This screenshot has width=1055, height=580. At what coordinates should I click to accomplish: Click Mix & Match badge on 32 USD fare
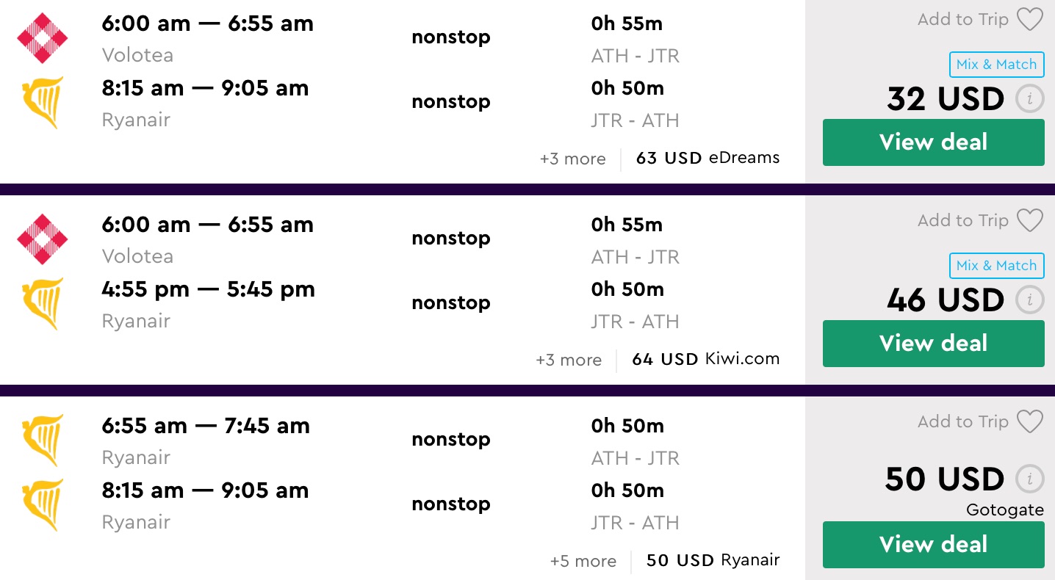(x=996, y=65)
